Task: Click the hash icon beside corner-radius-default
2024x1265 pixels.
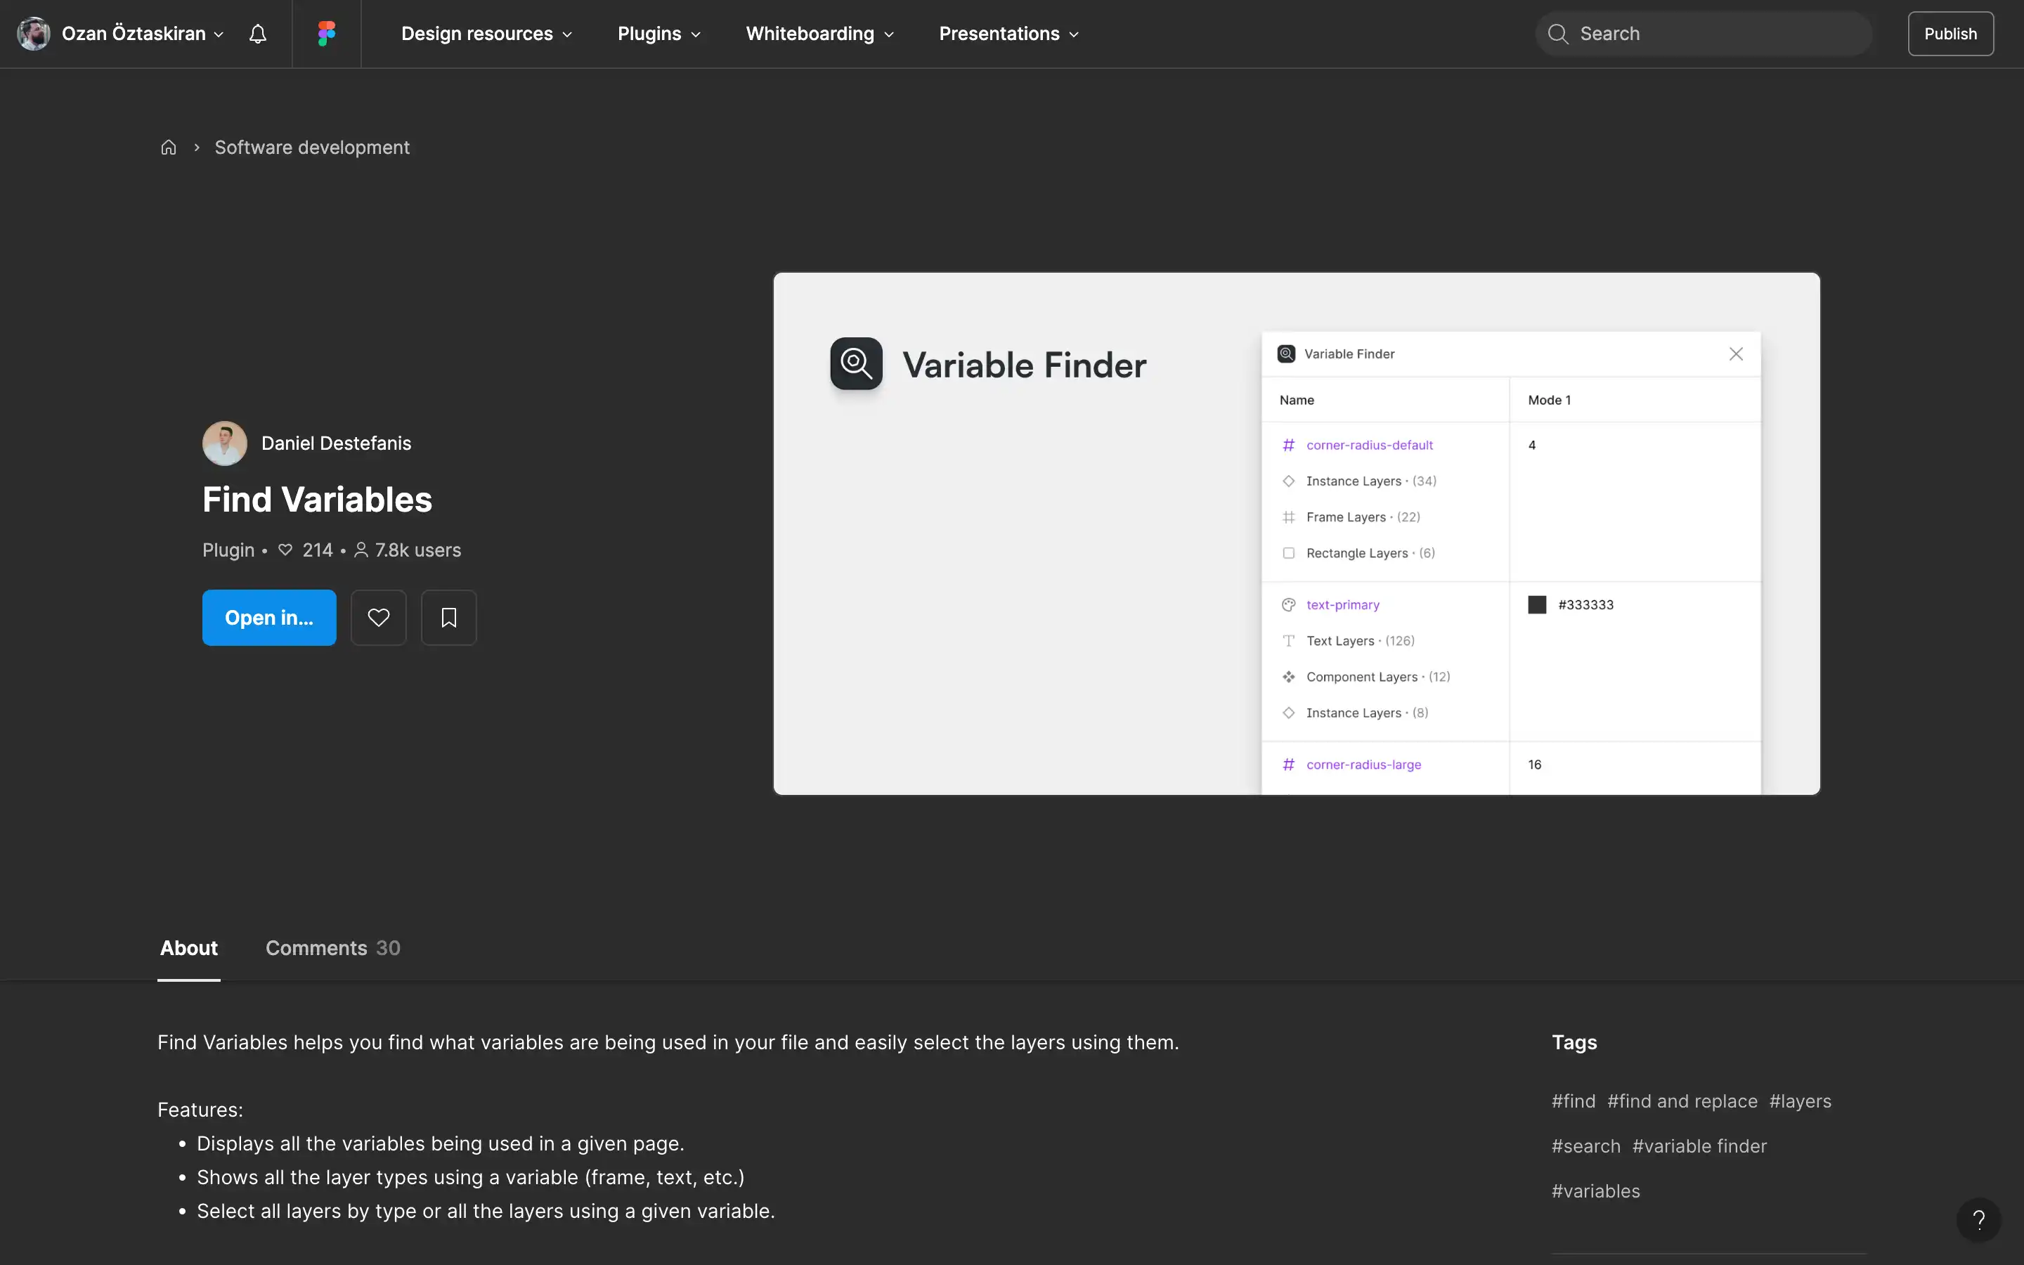Action: click(1288, 445)
